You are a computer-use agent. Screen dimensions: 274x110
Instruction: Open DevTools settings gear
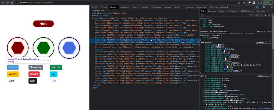coord(264,7)
